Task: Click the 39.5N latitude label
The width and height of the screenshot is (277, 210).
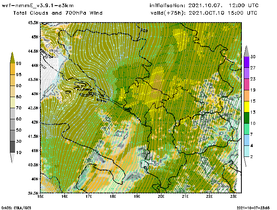Action: [x=33, y=193]
